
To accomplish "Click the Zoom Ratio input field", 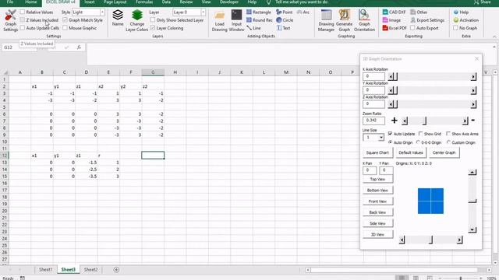I will [x=373, y=121].
